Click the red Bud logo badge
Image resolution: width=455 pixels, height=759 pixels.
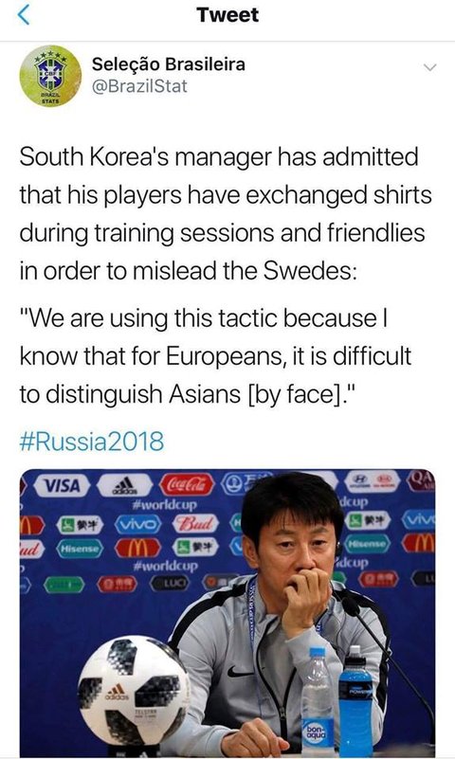pos(195,523)
